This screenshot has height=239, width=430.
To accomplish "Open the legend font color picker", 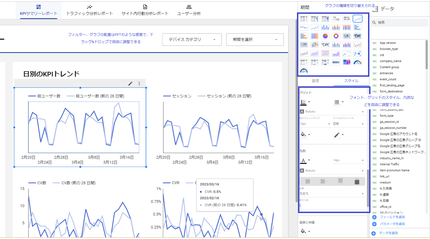I will coord(305,160).
